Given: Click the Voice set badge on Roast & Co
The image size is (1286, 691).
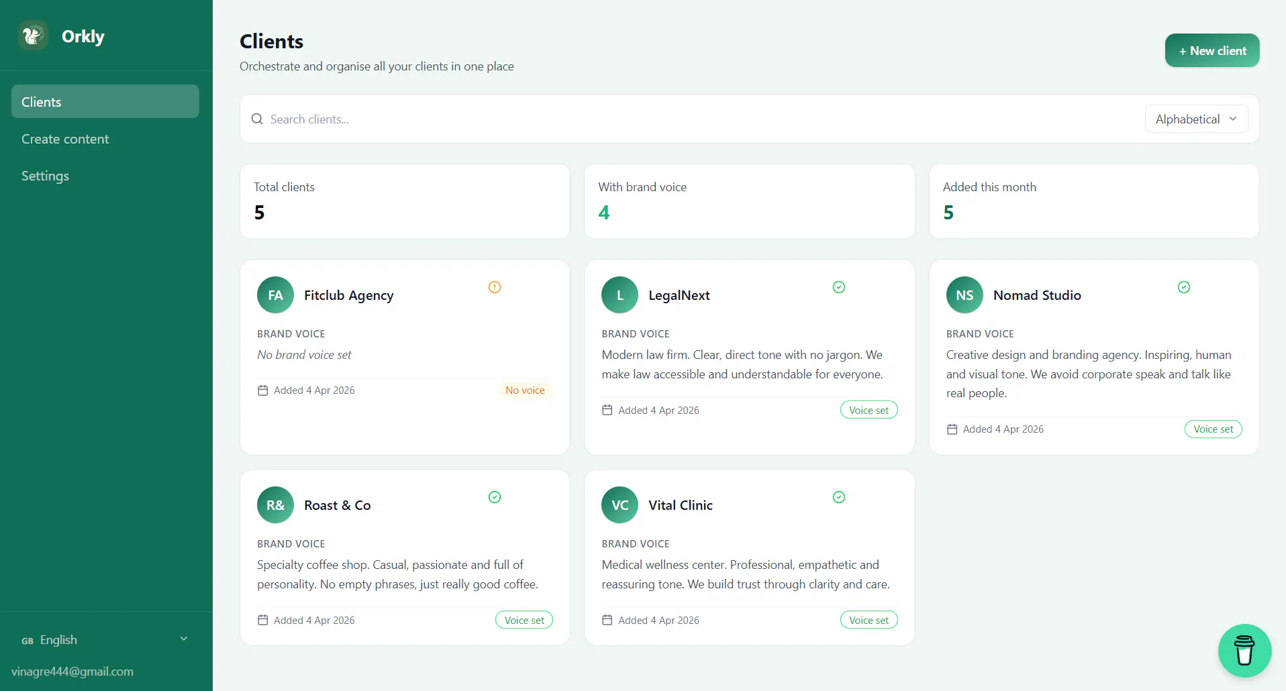Looking at the screenshot, I should coord(524,621).
